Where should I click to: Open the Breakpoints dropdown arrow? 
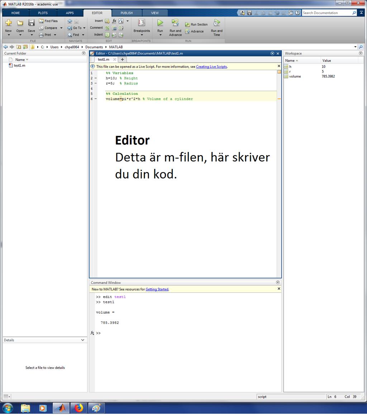(142, 35)
